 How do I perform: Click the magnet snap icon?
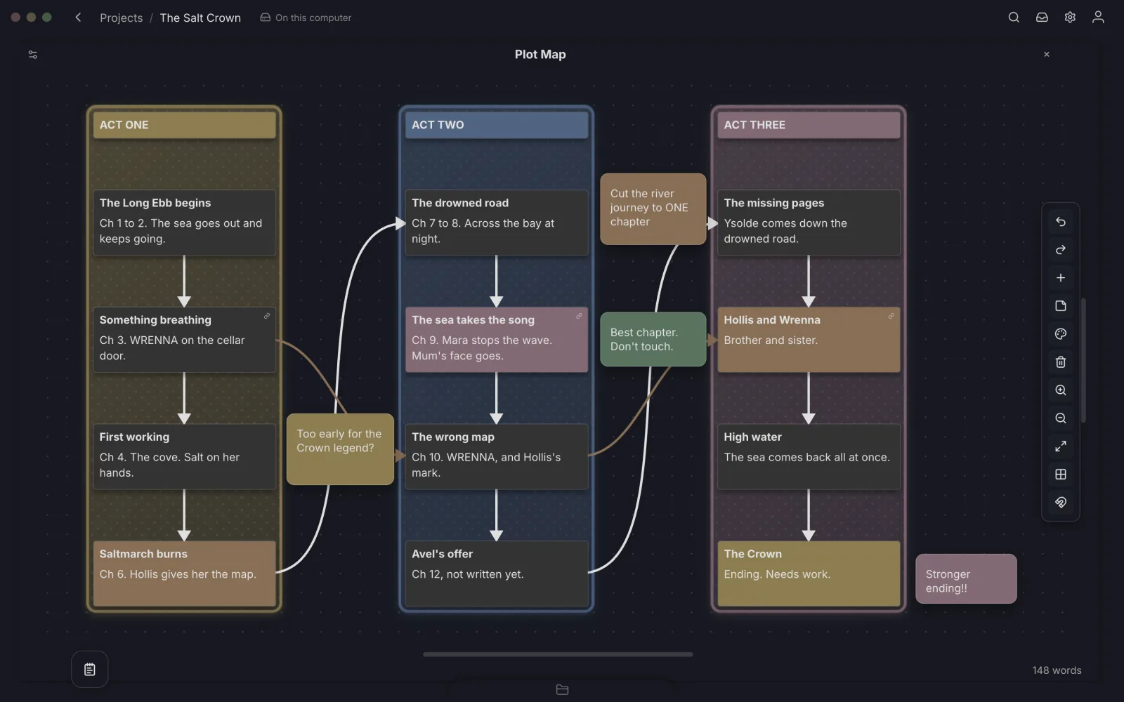point(1060,503)
